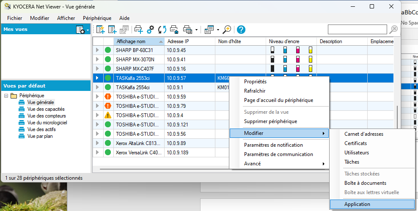Open device home page printer icon

[x=174, y=30]
